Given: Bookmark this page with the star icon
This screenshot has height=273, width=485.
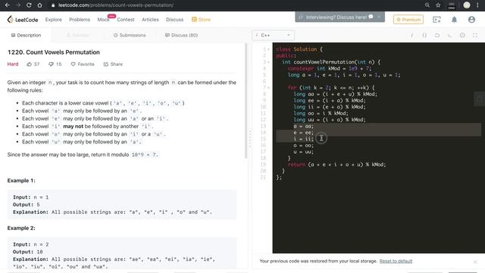Looking at the screenshot, I should 438,5.
